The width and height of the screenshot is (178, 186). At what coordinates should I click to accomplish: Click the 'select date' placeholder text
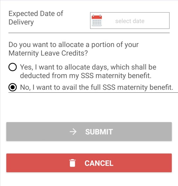pos(130,21)
